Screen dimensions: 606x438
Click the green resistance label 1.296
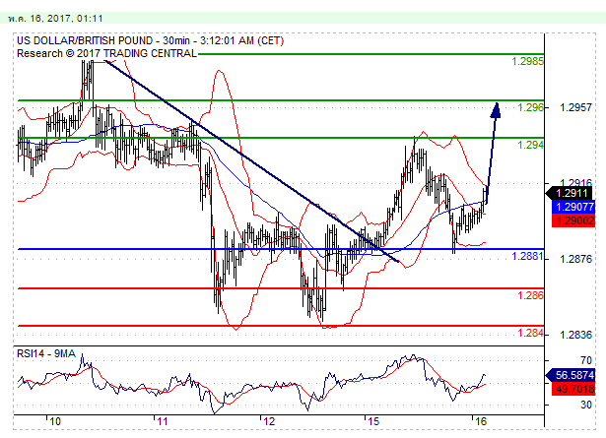(530, 107)
